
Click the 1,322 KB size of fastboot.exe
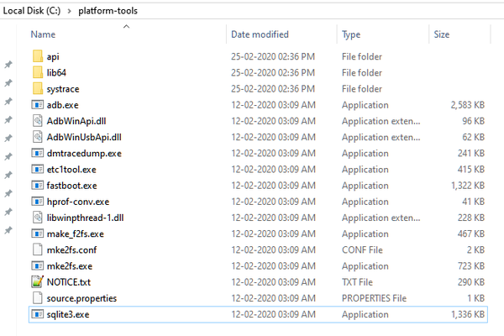pyautogui.click(x=468, y=185)
